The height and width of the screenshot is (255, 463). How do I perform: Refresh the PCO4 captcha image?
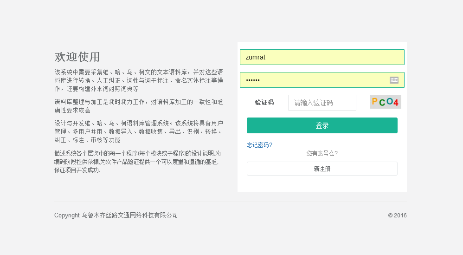[x=386, y=102]
